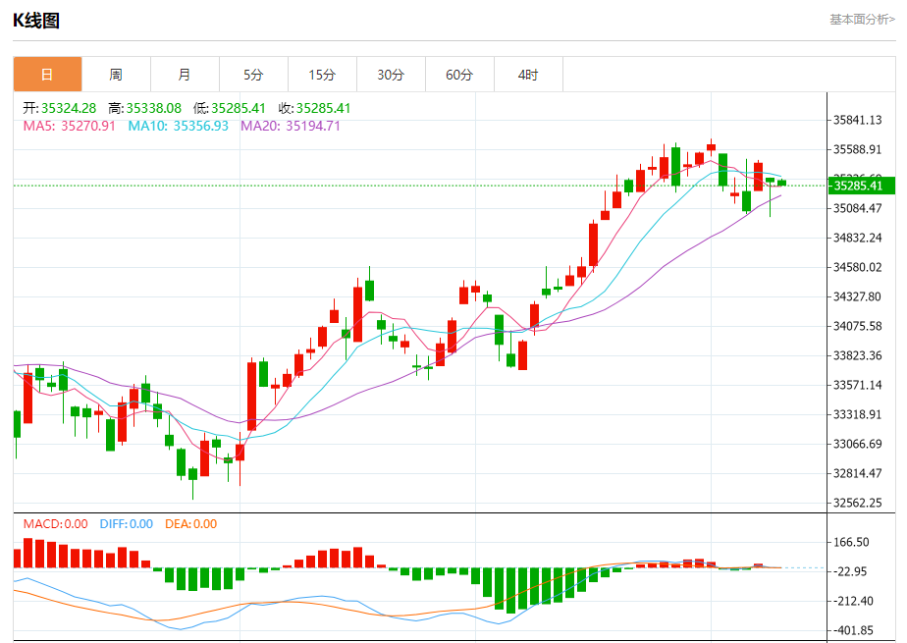The width and height of the screenshot is (907, 643).
Task: Click the 高:35338.08 high price value
Action: 144,108
